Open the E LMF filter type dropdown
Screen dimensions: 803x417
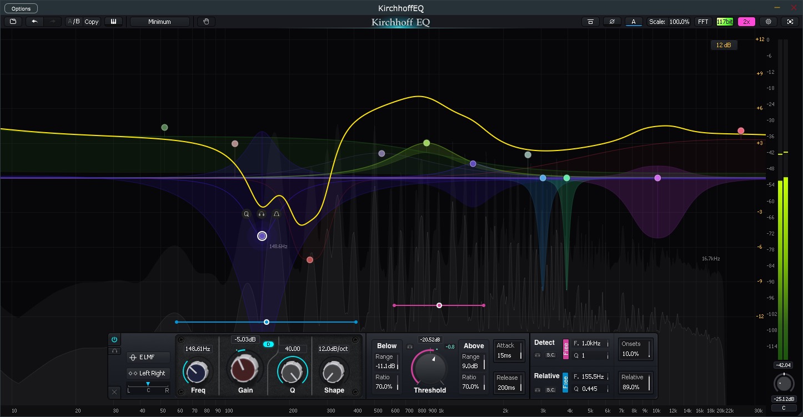click(148, 357)
